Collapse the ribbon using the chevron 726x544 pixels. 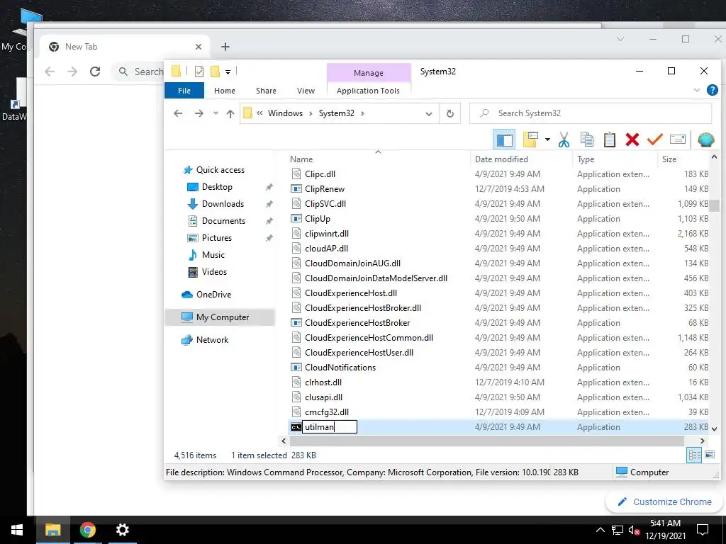696,90
